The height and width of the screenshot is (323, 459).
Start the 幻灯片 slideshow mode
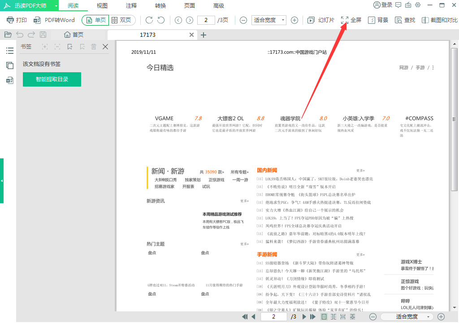[320, 20]
